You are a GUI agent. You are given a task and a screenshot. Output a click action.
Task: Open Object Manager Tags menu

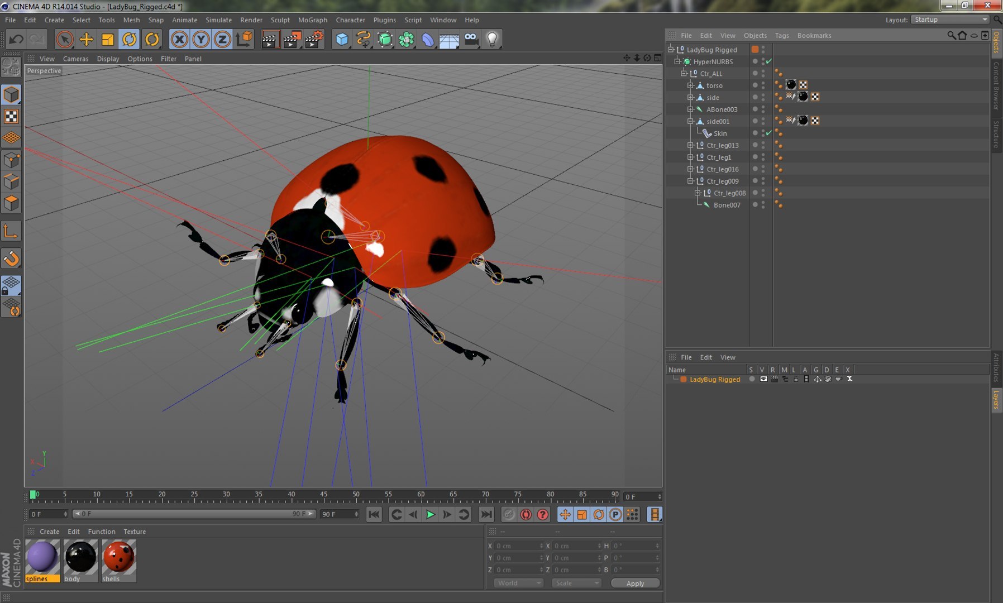click(782, 35)
